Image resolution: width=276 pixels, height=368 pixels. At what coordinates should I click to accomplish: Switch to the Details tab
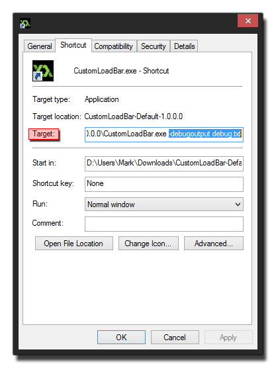[x=184, y=46]
